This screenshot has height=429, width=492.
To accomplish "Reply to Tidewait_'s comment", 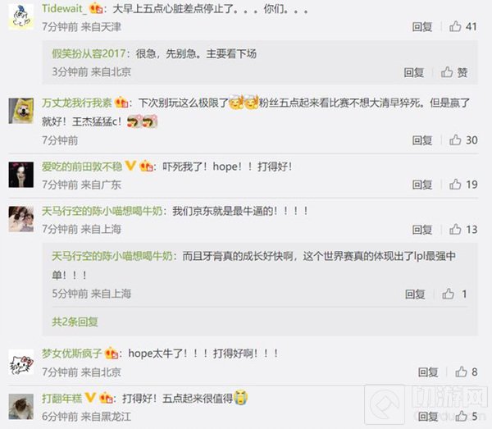I will coord(422,27).
